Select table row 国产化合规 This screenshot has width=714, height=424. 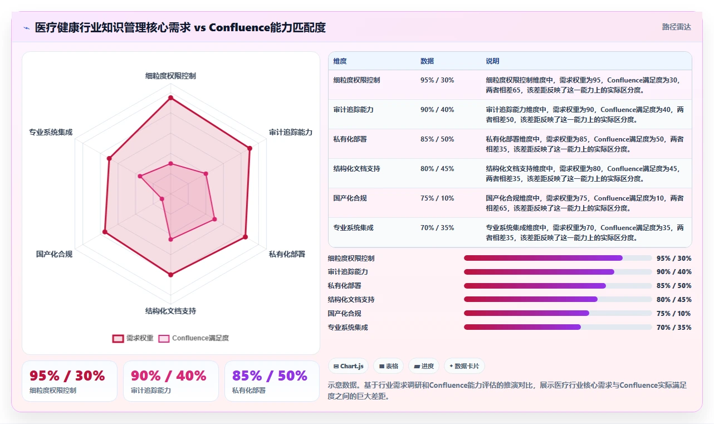[x=510, y=203]
